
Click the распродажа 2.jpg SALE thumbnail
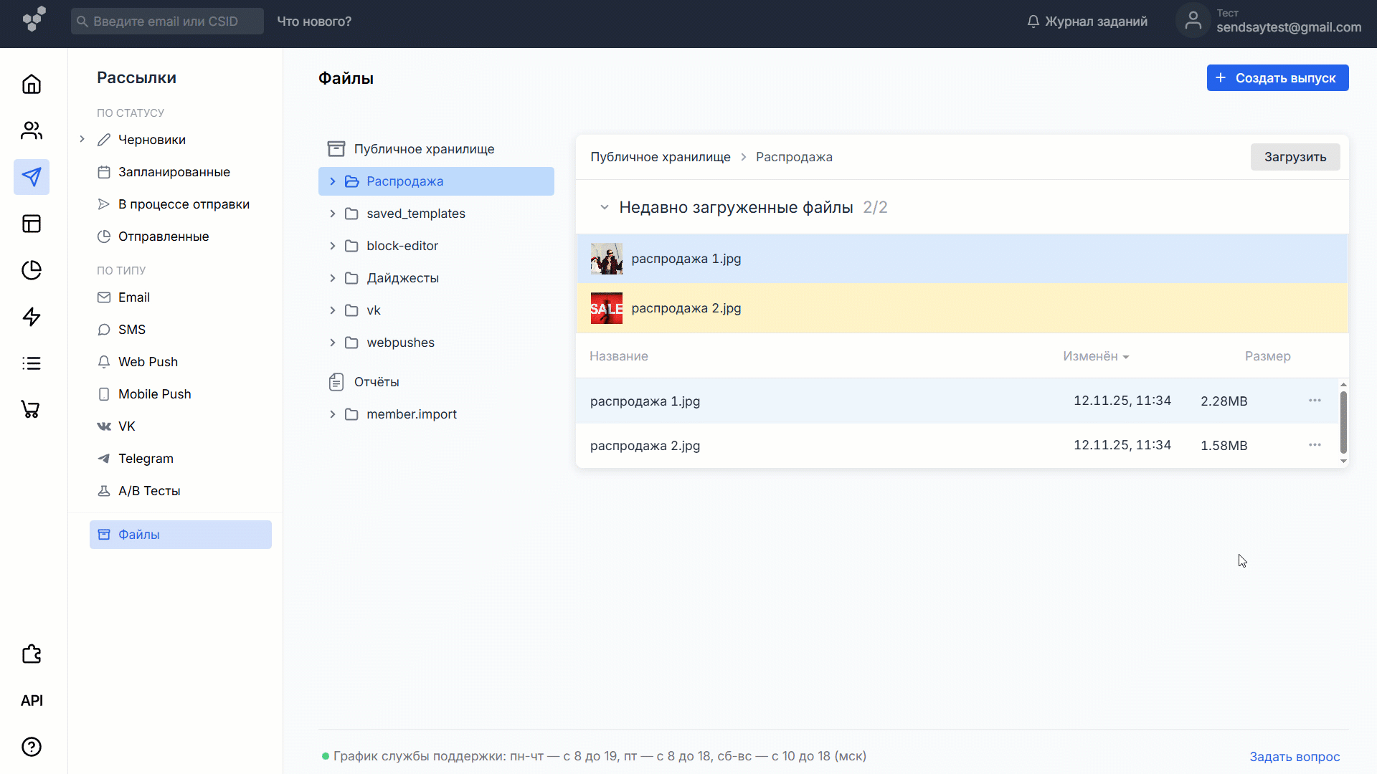click(x=606, y=308)
